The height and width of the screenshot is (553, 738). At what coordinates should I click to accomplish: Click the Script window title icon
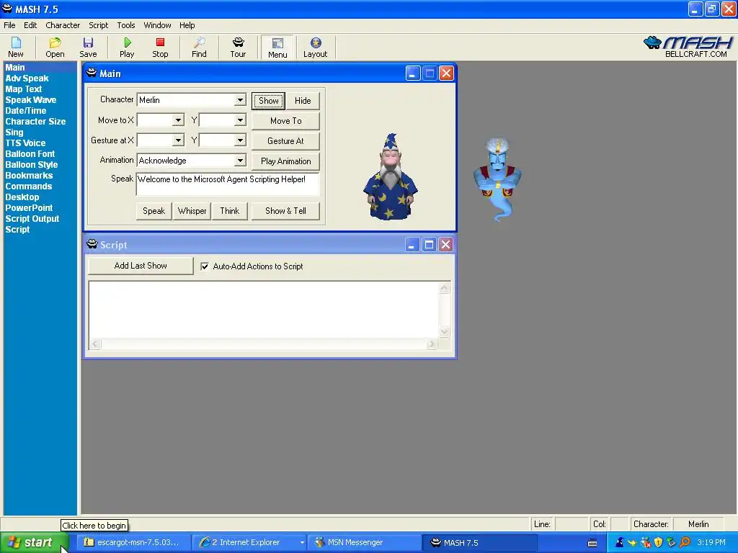[92, 244]
